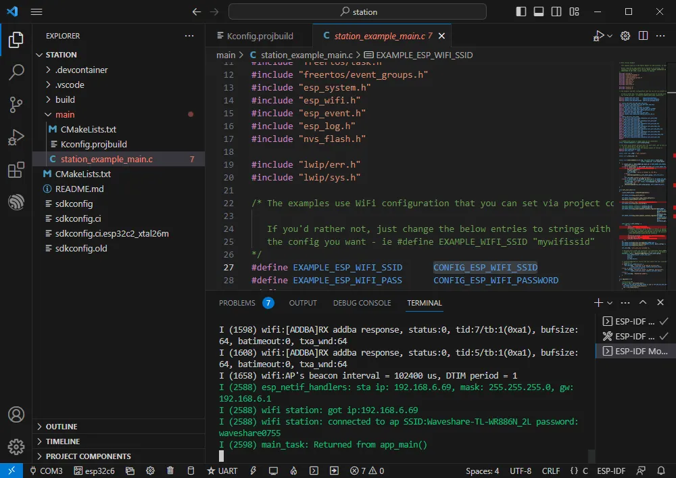Open the Extensions view
The width and height of the screenshot is (676, 478).
click(x=16, y=170)
